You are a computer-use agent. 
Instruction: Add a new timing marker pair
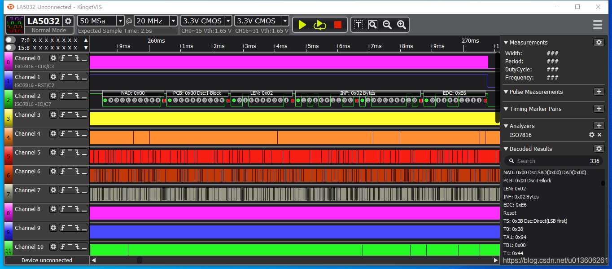[599, 109]
